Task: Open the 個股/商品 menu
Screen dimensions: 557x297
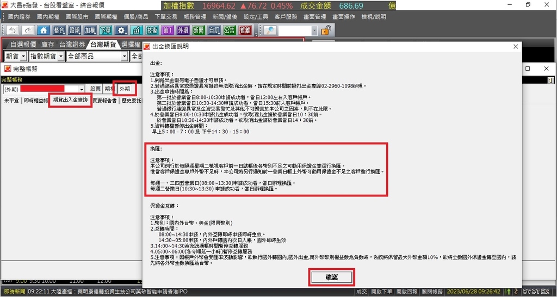Action: click(136, 17)
